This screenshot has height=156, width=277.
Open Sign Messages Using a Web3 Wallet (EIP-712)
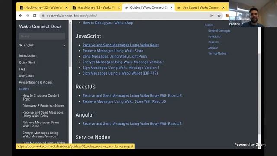coord(120,73)
